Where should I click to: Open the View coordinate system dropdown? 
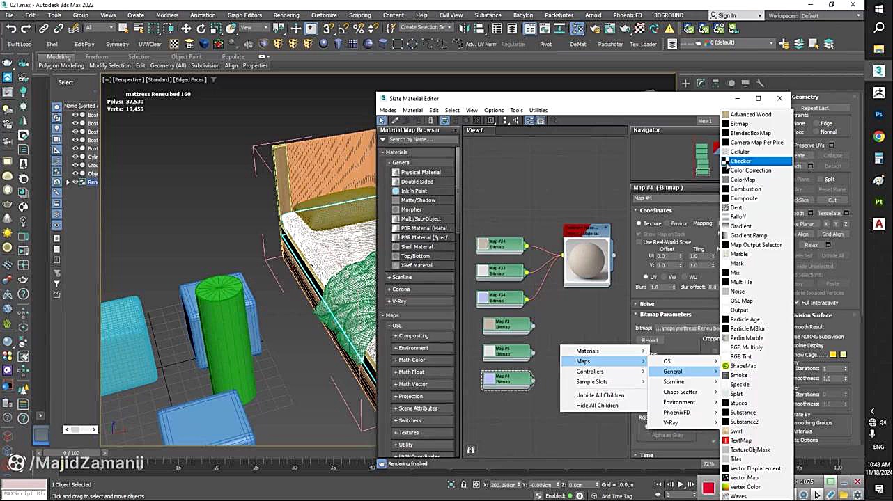tap(255, 28)
